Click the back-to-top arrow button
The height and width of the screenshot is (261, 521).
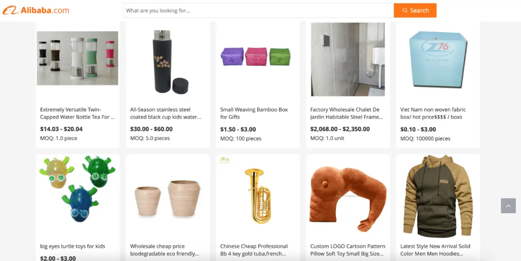click(508, 206)
